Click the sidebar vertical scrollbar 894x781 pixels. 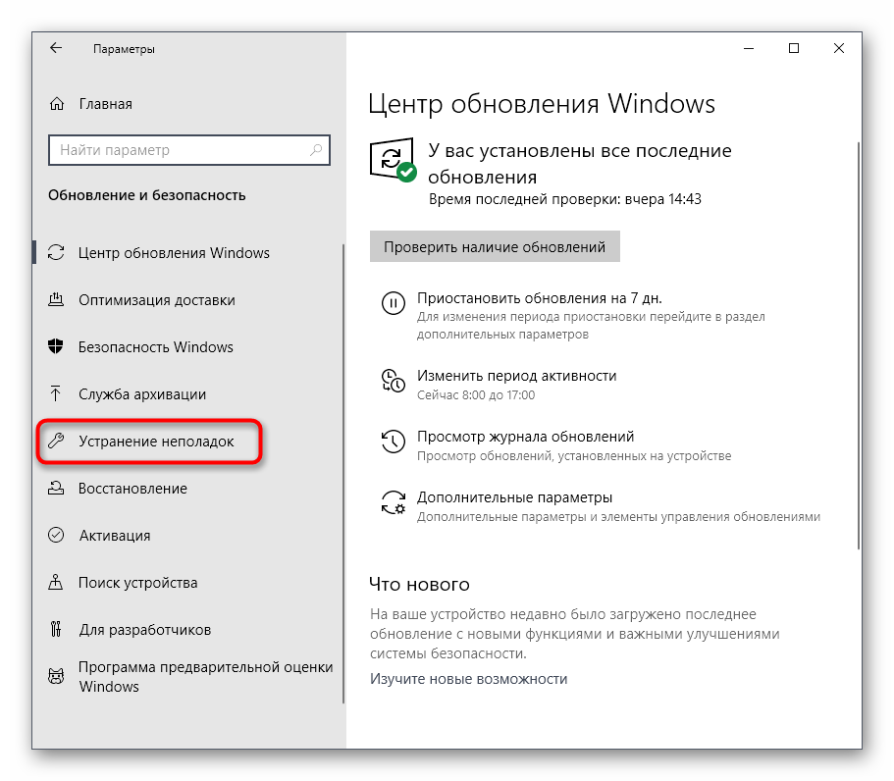pyautogui.click(x=343, y=473)
